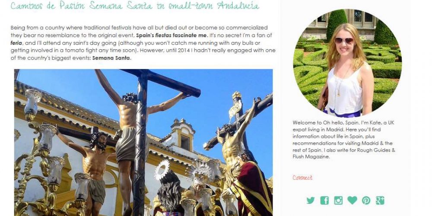Image resolution: width=432 pixels, height=216 pixels.
Task: Open the Instagram social icon
Action: pyautogui.click(x=338, y=200)
